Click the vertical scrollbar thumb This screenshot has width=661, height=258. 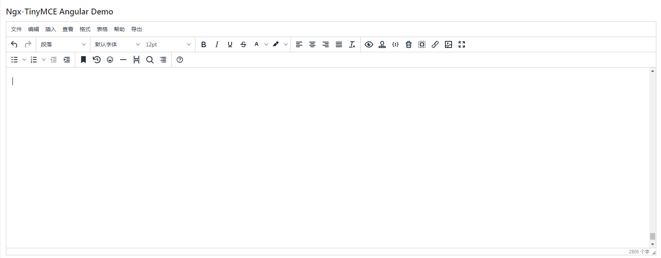tap(652, 236)
